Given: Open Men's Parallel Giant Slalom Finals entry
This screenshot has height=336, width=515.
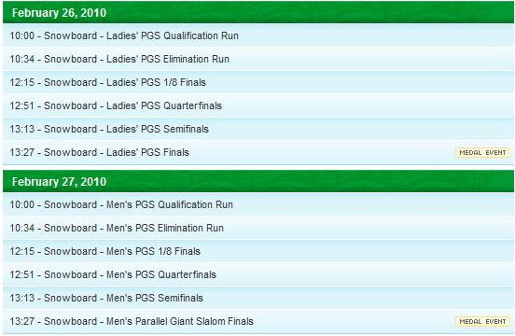Looking at the screenshot, I should pyautogui.click(x=258, y=321).
